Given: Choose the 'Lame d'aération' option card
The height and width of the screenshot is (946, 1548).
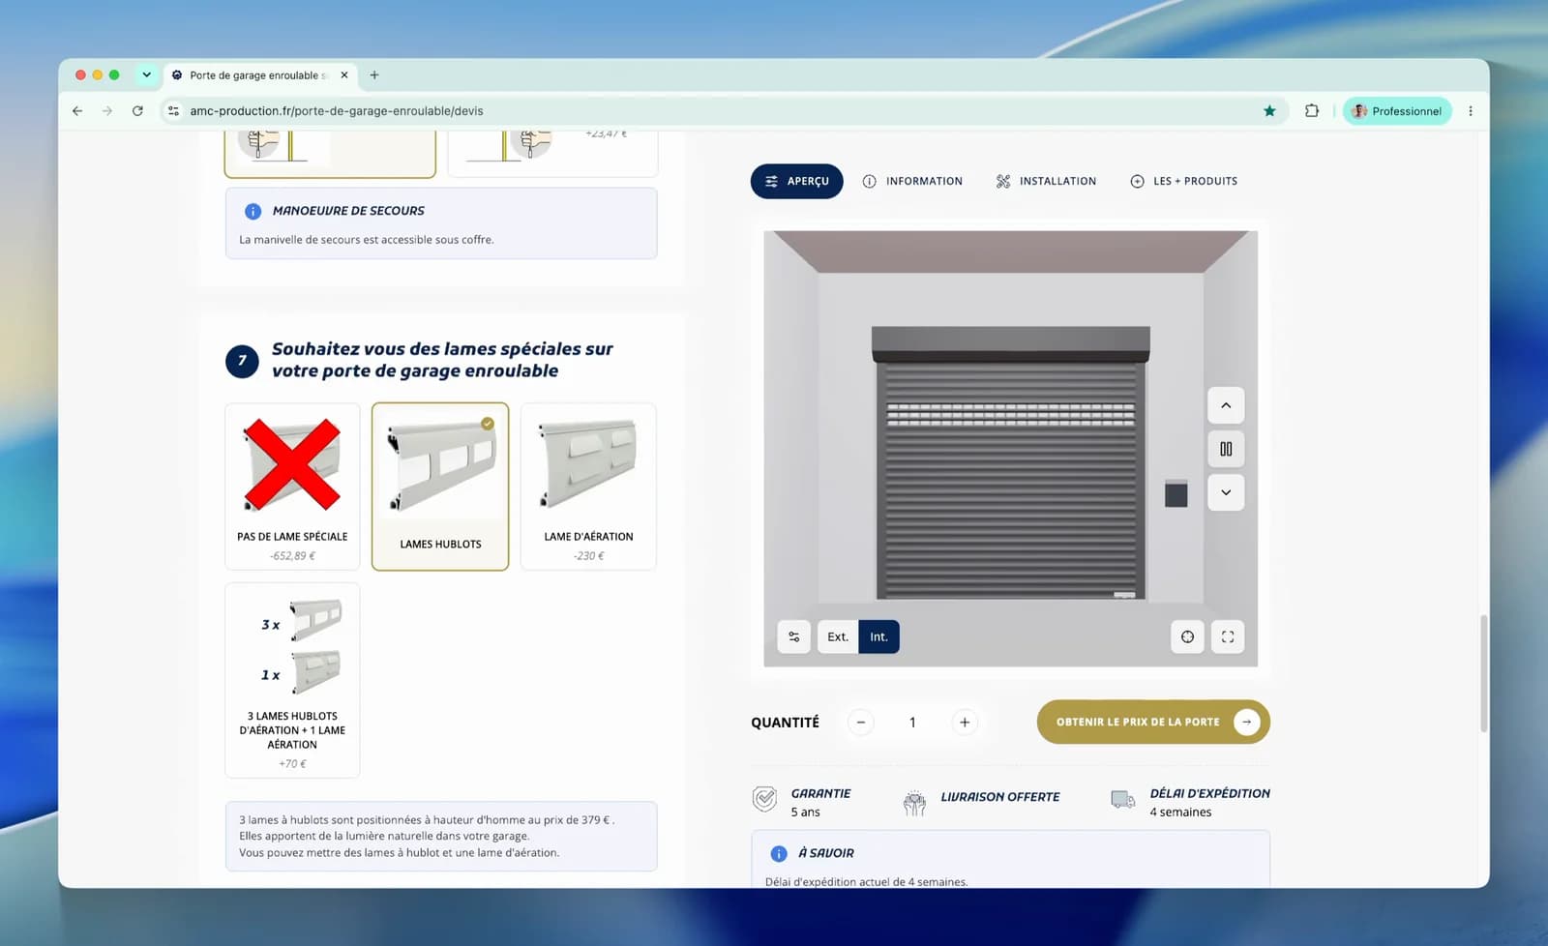Looking at the screenshot, I should (x=588, y=487).
